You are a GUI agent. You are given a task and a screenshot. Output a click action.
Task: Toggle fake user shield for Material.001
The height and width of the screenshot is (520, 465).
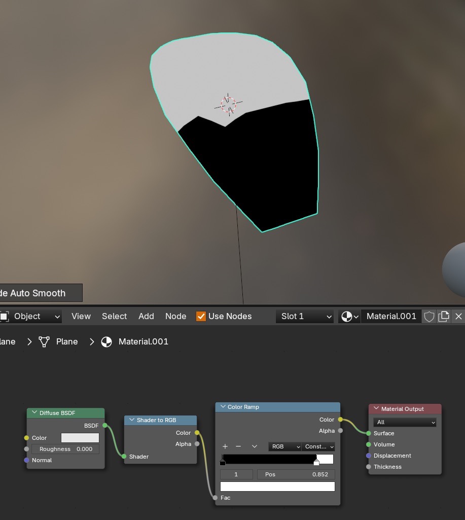click(429, 317)
